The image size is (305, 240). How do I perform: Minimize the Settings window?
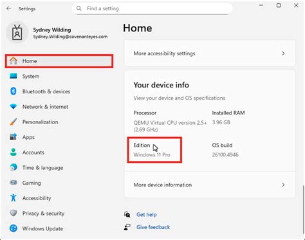261,5
